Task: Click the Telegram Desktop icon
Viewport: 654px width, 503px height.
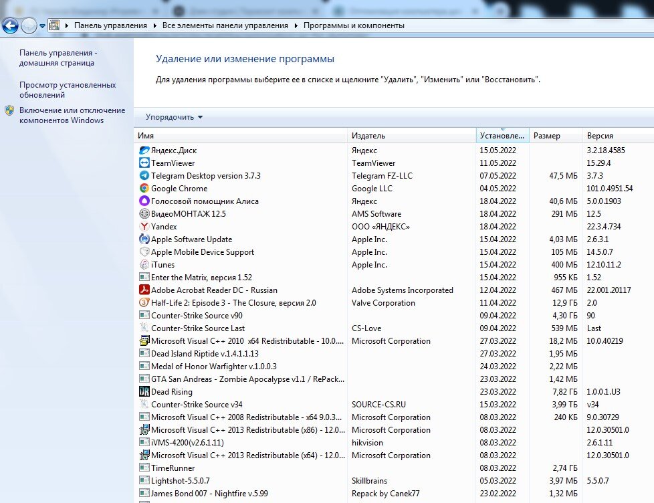Action: coord(144,176)
